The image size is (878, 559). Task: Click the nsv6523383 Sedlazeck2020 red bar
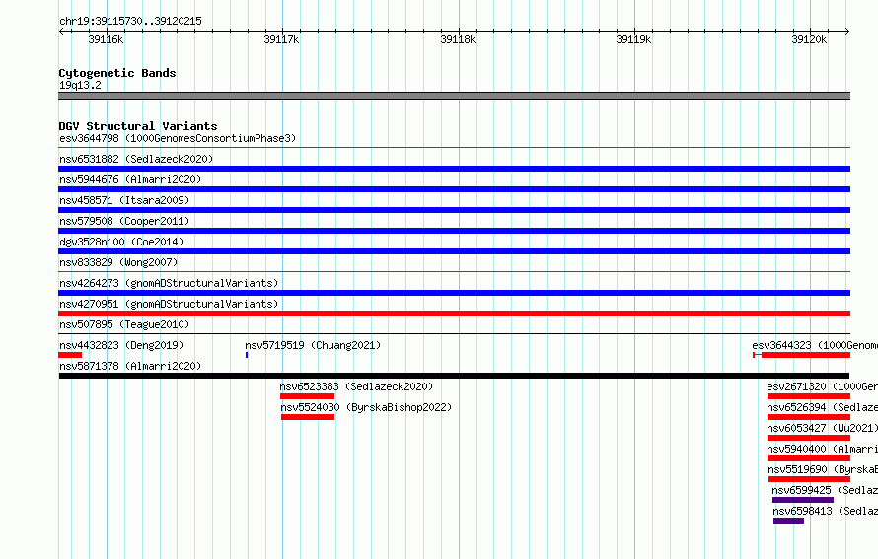(x=308, y=396)
